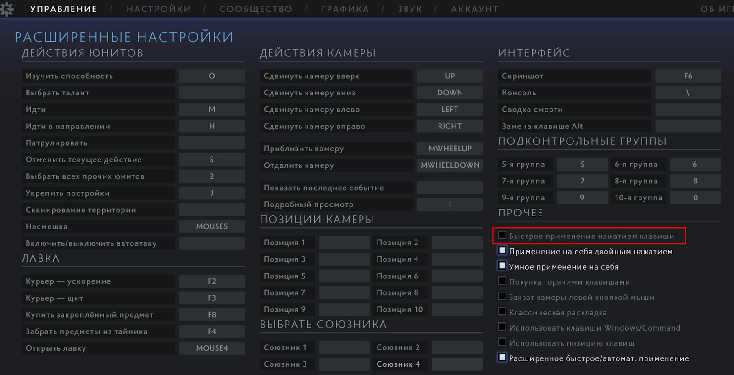
Task: Check Классическая раскладка option
Action: (502, 312)
